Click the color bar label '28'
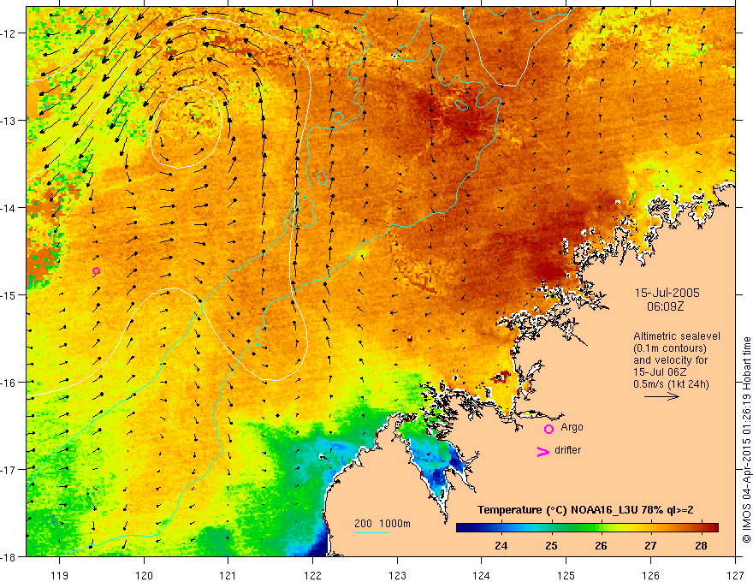Image resolution: width=753 pixels, height=582 pixels. pyautogui.click(x=701, y=545)
